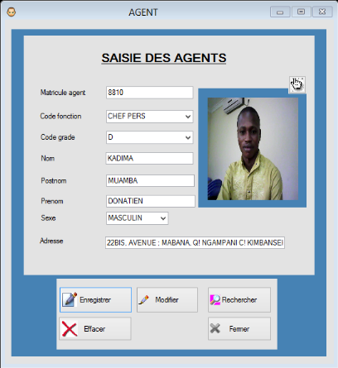Viewport: 338px width, 368px height.
Task: Select the Rechercher button
Action: (239, 299)
